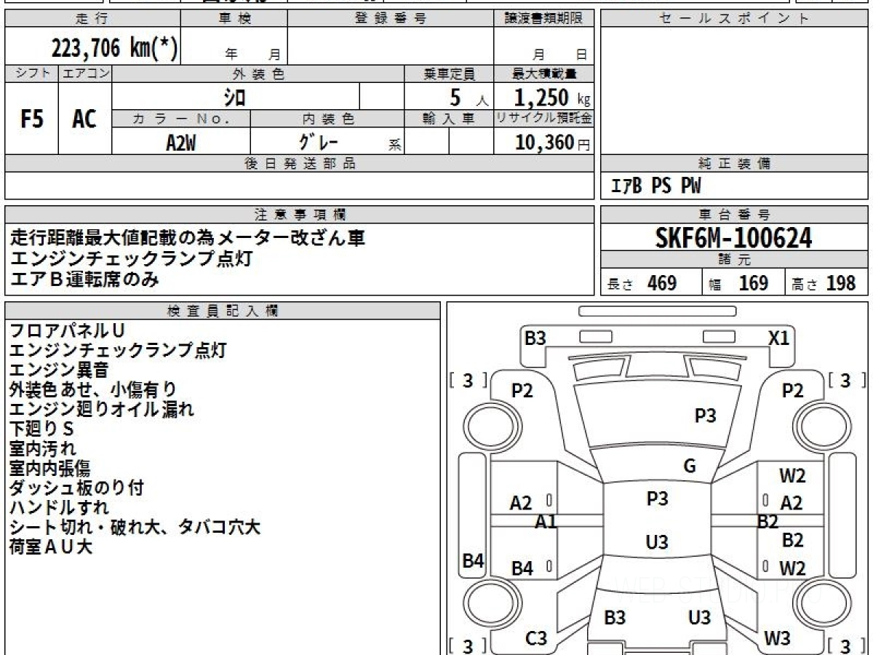Screen dimensions: 873x655
Task: Select the inspector note "荷室AU大"
Action: [x=51, y=547]
